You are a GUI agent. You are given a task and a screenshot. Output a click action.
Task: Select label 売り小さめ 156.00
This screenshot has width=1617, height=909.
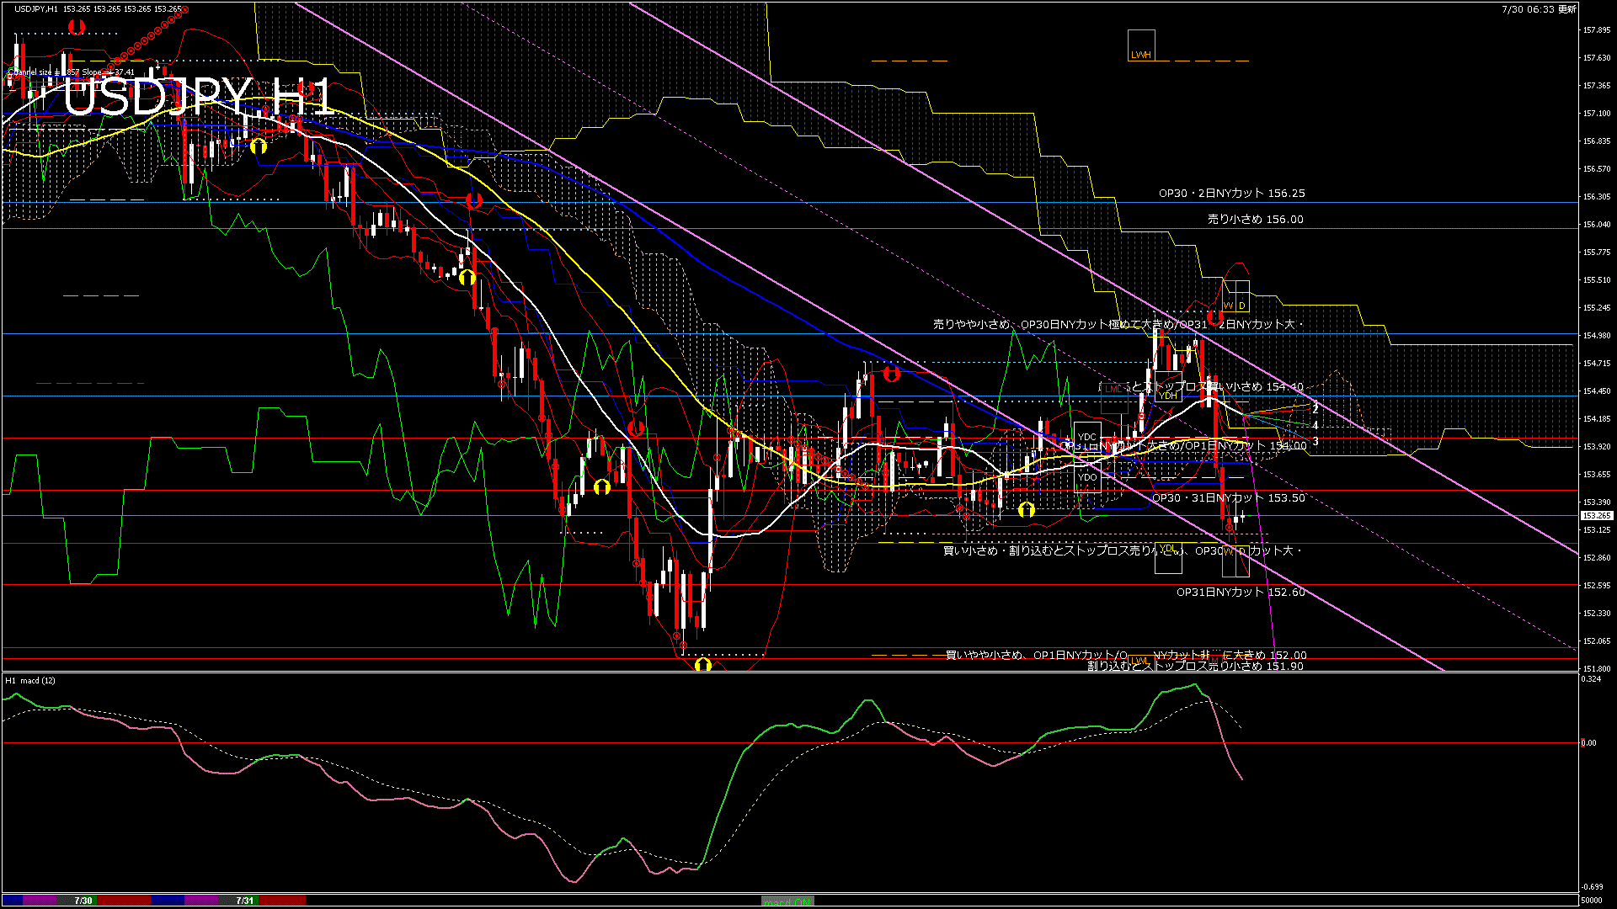(1255, 219)
